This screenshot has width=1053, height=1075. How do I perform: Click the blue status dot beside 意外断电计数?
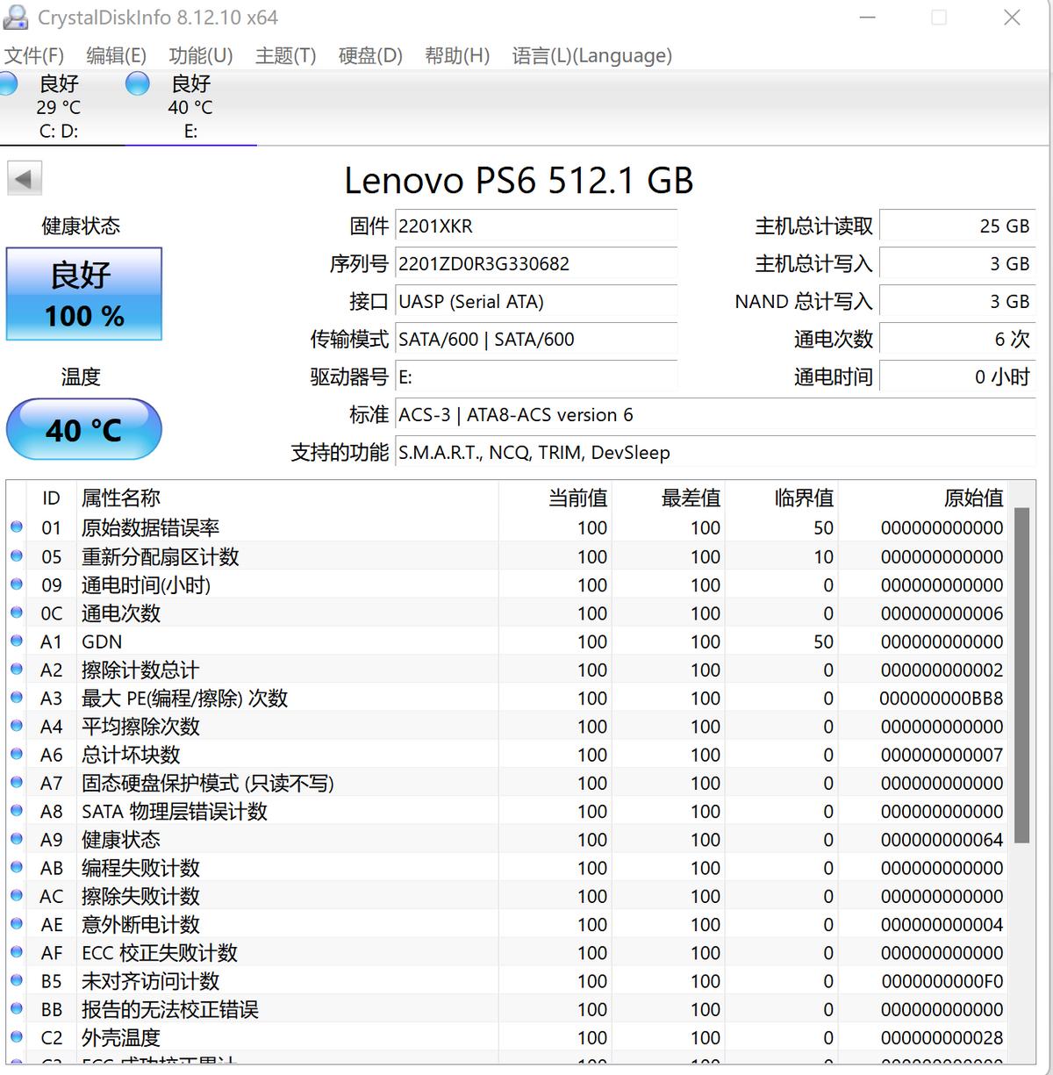pos(16,924)
